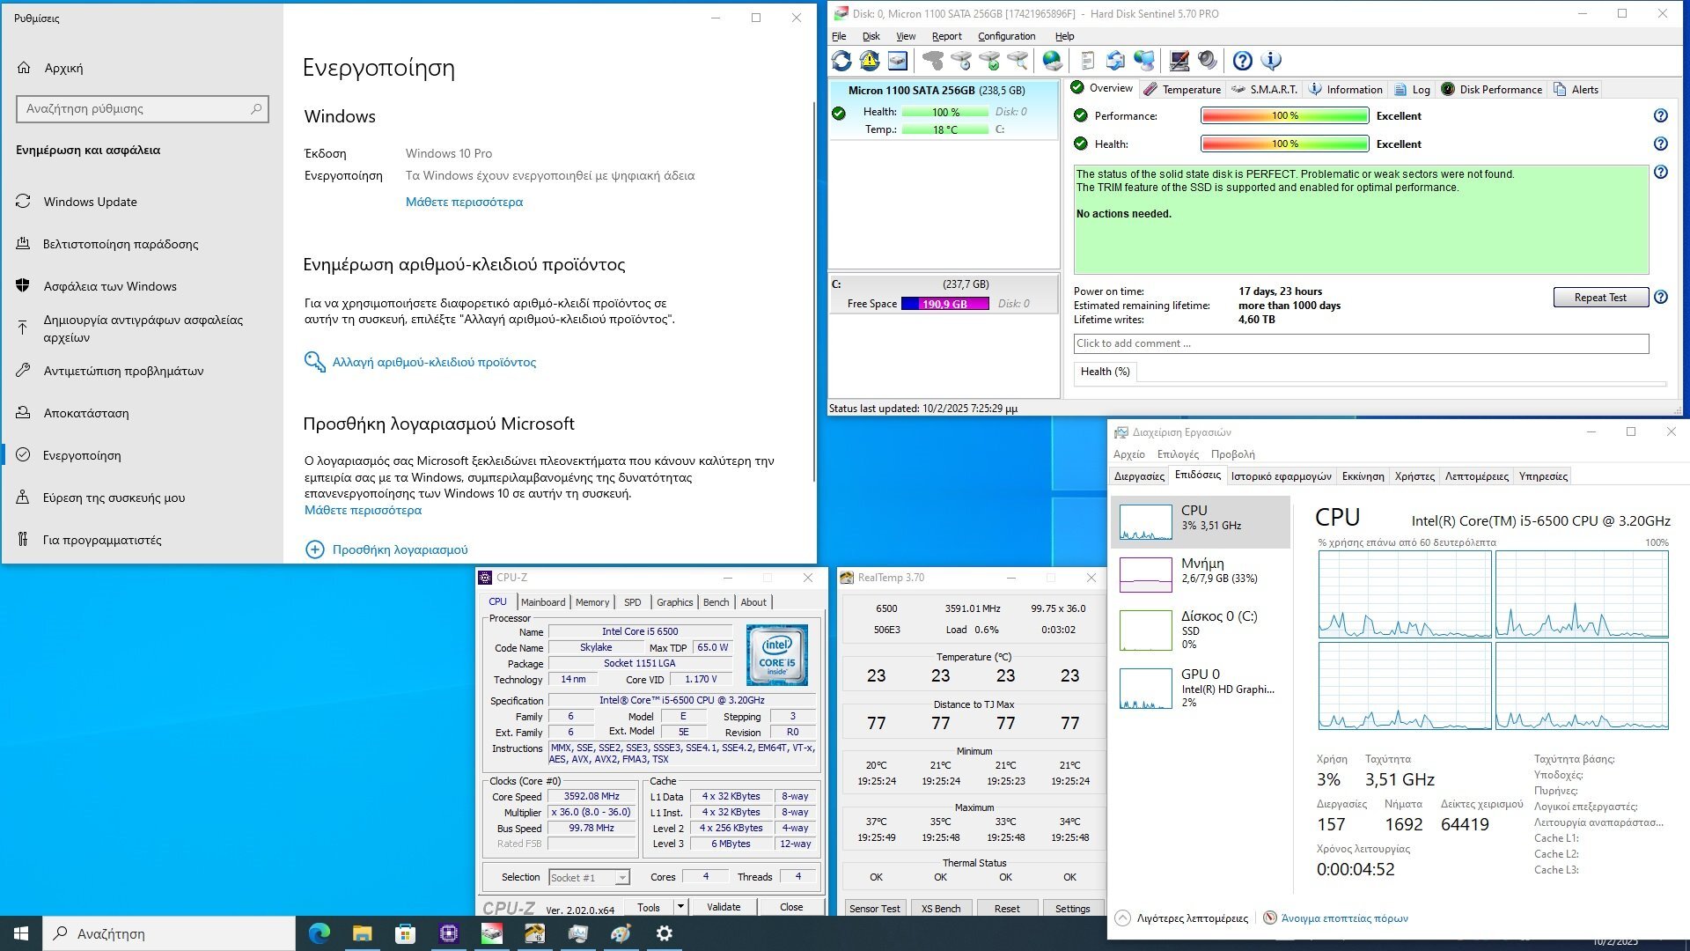Collapse Task Manager via Λιγότερες λεπτομέρειες
The image size is (1690, 951).
pyautogui.click(x=1181, y=918)
